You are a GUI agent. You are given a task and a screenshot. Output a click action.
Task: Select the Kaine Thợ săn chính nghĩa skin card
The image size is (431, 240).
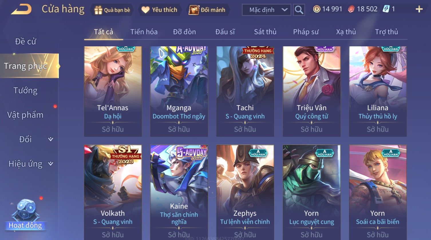pos(179,192)
